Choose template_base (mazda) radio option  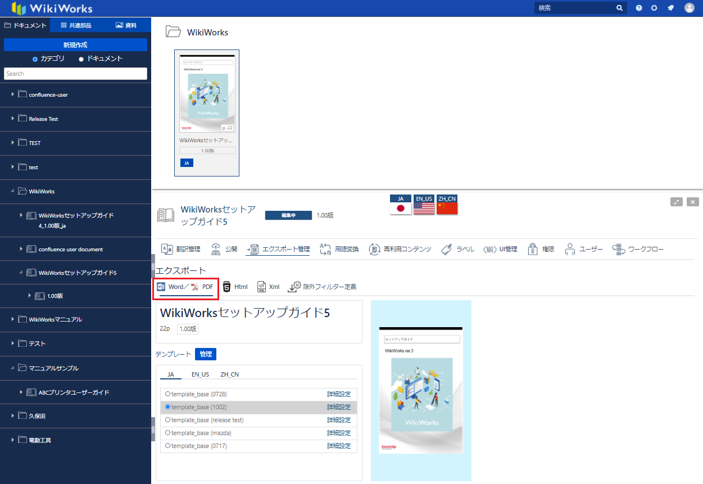point(168,433)
